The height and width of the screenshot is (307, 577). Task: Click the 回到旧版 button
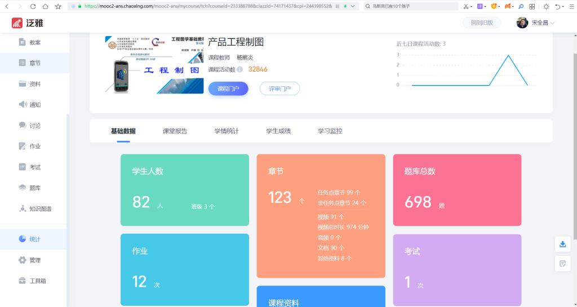(x=481, y=23)
